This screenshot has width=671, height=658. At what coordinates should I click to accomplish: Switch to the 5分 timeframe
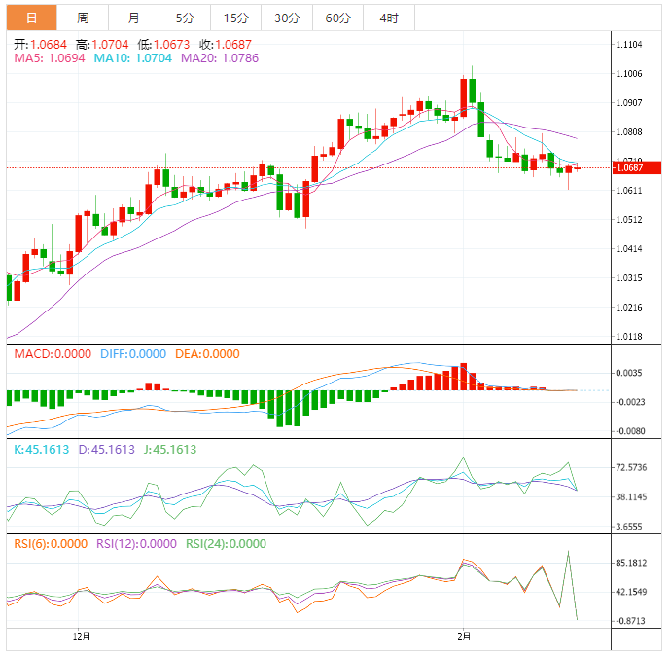click(184, 18)
